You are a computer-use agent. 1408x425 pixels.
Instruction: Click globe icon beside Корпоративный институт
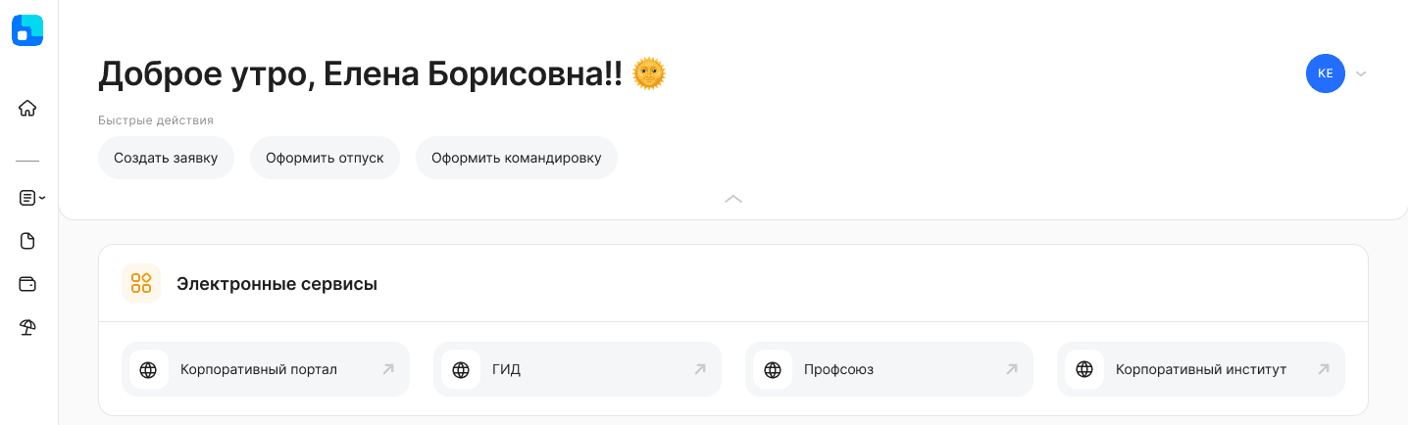pos(1084,369)
